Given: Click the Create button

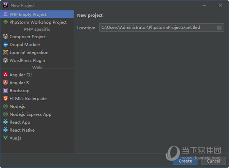Looking at the screenshot, I should [185, 161].
